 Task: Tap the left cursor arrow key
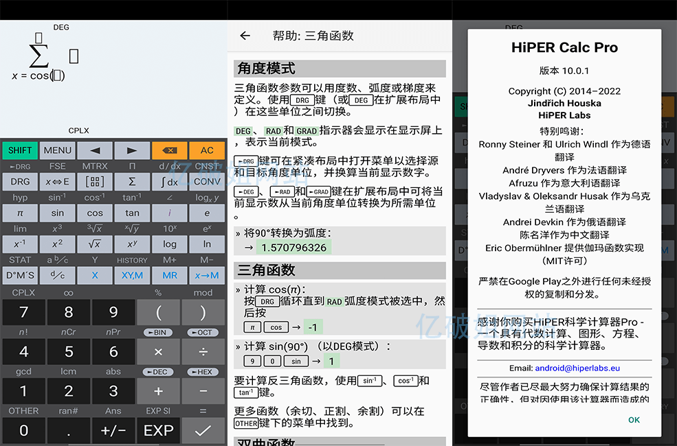(95, 150)
